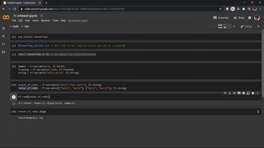Image resolution: width=264 pixels, height=148 pixels.
Task: Click the All changes saved link
Action: click(x=78, y=21)
